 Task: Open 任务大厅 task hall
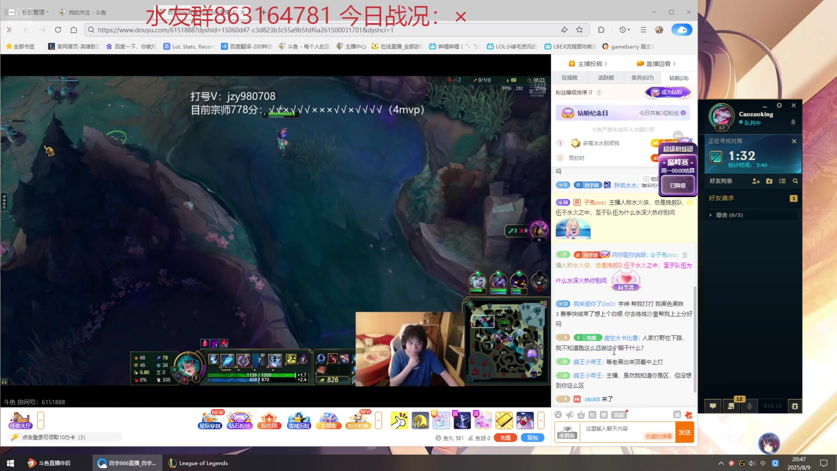20,420
